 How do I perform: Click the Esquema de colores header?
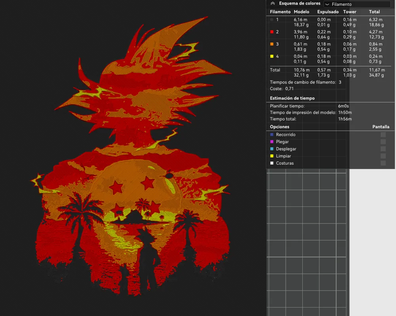300,3
